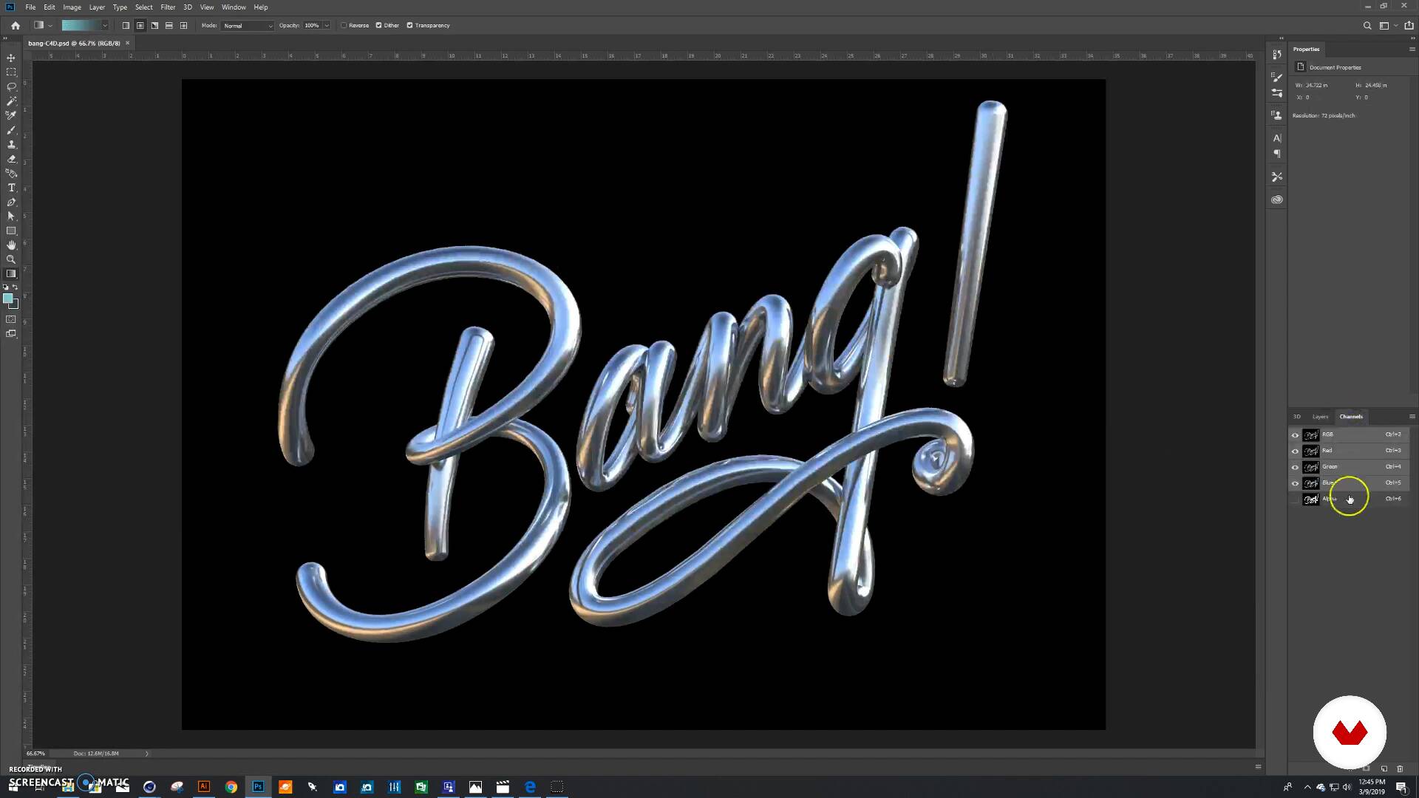This screenshot has width=1419, height=798.
Task: Select the Hand tool
Action: [x=11, y=245]
